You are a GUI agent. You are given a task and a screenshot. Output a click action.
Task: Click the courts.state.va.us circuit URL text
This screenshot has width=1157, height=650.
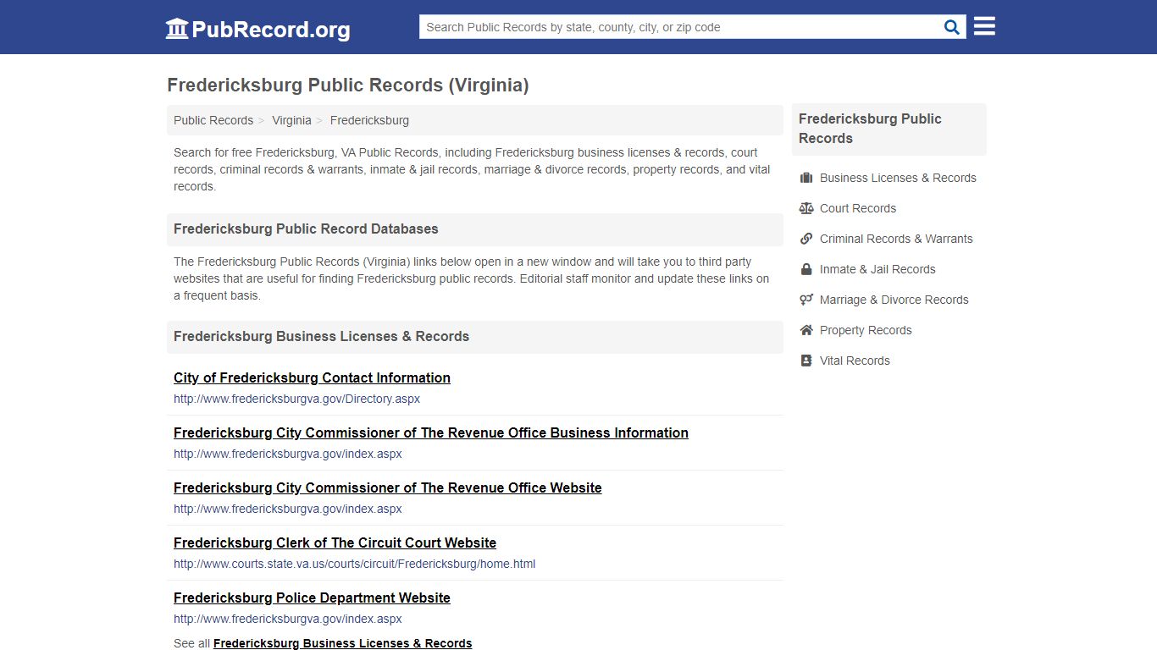[354, 564]
